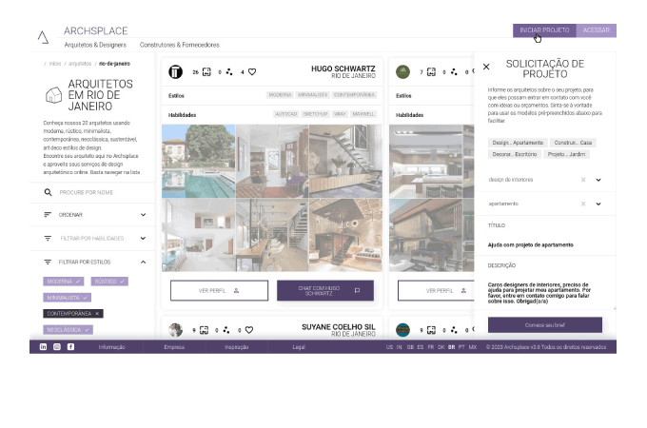
Task: Open the 'apartamento' dropdown arrow
Action: tap(598, 204)
